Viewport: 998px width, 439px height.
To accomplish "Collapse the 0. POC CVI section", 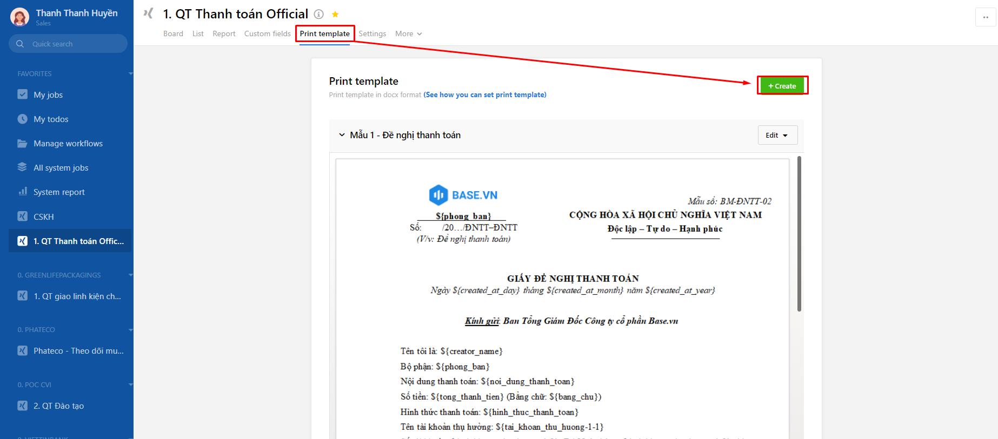I will tap(130, 384).
